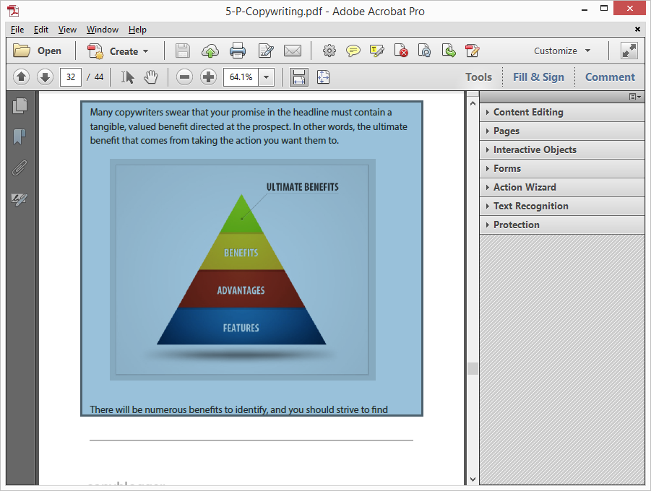Show the Page Thumbnails panel

click(20, 106)
